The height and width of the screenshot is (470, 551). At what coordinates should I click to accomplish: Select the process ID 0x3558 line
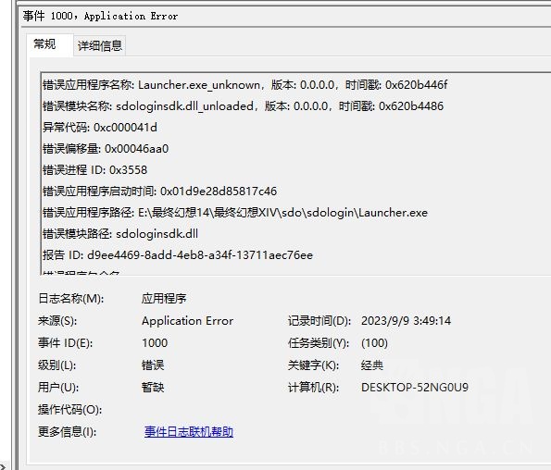pos(94,170)
